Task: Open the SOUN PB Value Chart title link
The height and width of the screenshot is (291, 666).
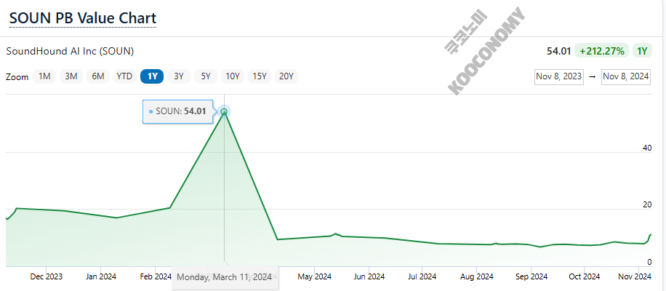Action: tap(83, 18)
